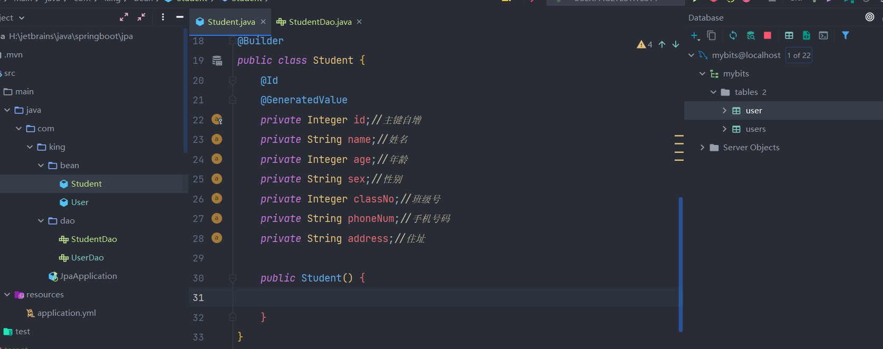The image size is (883, 349).
Task: Go to previous highlighted error arrow
Action: pyautogui.click(x=662, y=44)
